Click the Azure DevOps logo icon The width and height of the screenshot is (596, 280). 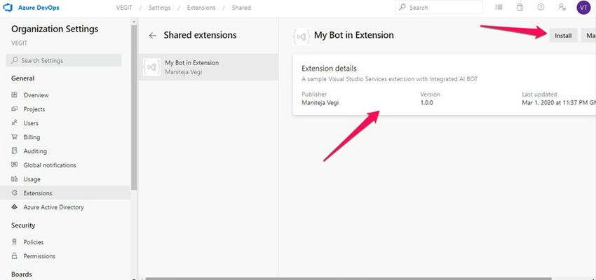pos(10,7)
